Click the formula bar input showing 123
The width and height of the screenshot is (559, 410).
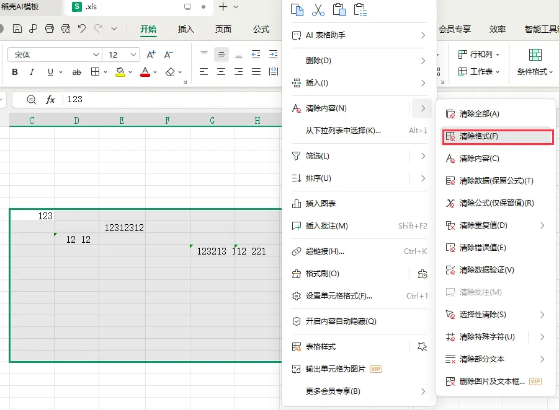(x=171, y=100)
